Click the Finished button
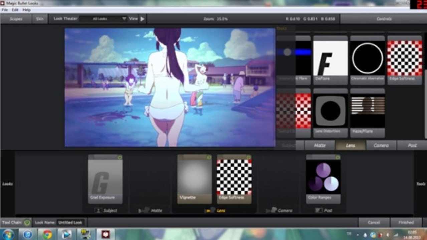 tap(406, 222)
